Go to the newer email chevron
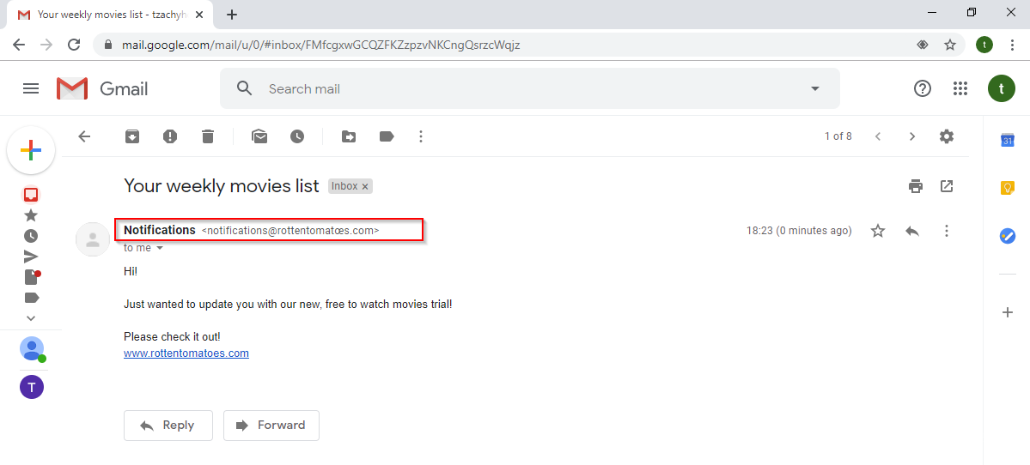 [878, 136]
